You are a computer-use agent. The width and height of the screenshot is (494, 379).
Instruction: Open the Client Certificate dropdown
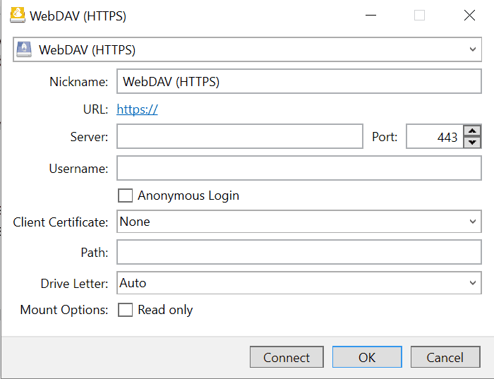(299, 222)
